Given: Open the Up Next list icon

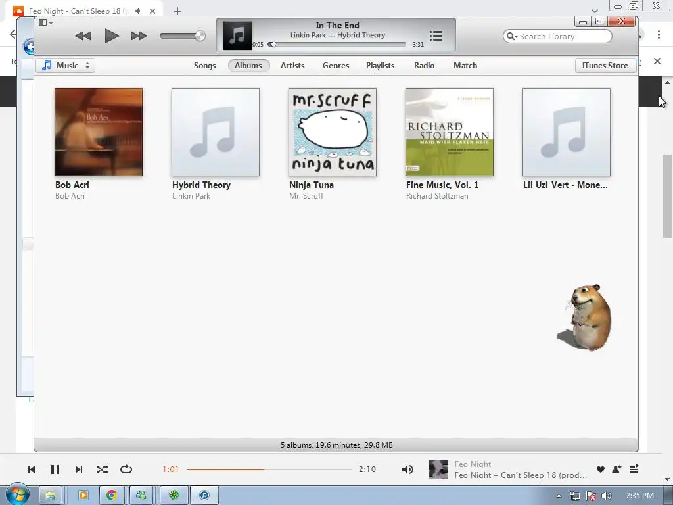Looking at the screenshot, I should pos(436,36).
